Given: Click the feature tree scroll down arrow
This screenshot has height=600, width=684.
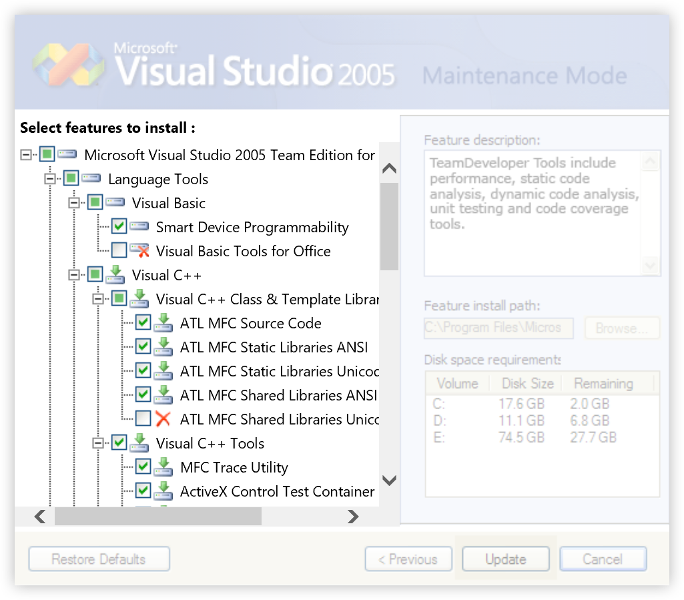Looking at the screenshot, I should tap(389, 480).
